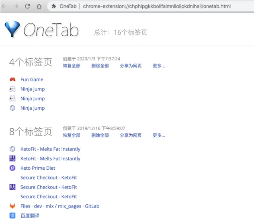Viewport: 254px width, 222px height.
Task: Open the Fun Game saved tab link
Action: click(x=32, y=80)
